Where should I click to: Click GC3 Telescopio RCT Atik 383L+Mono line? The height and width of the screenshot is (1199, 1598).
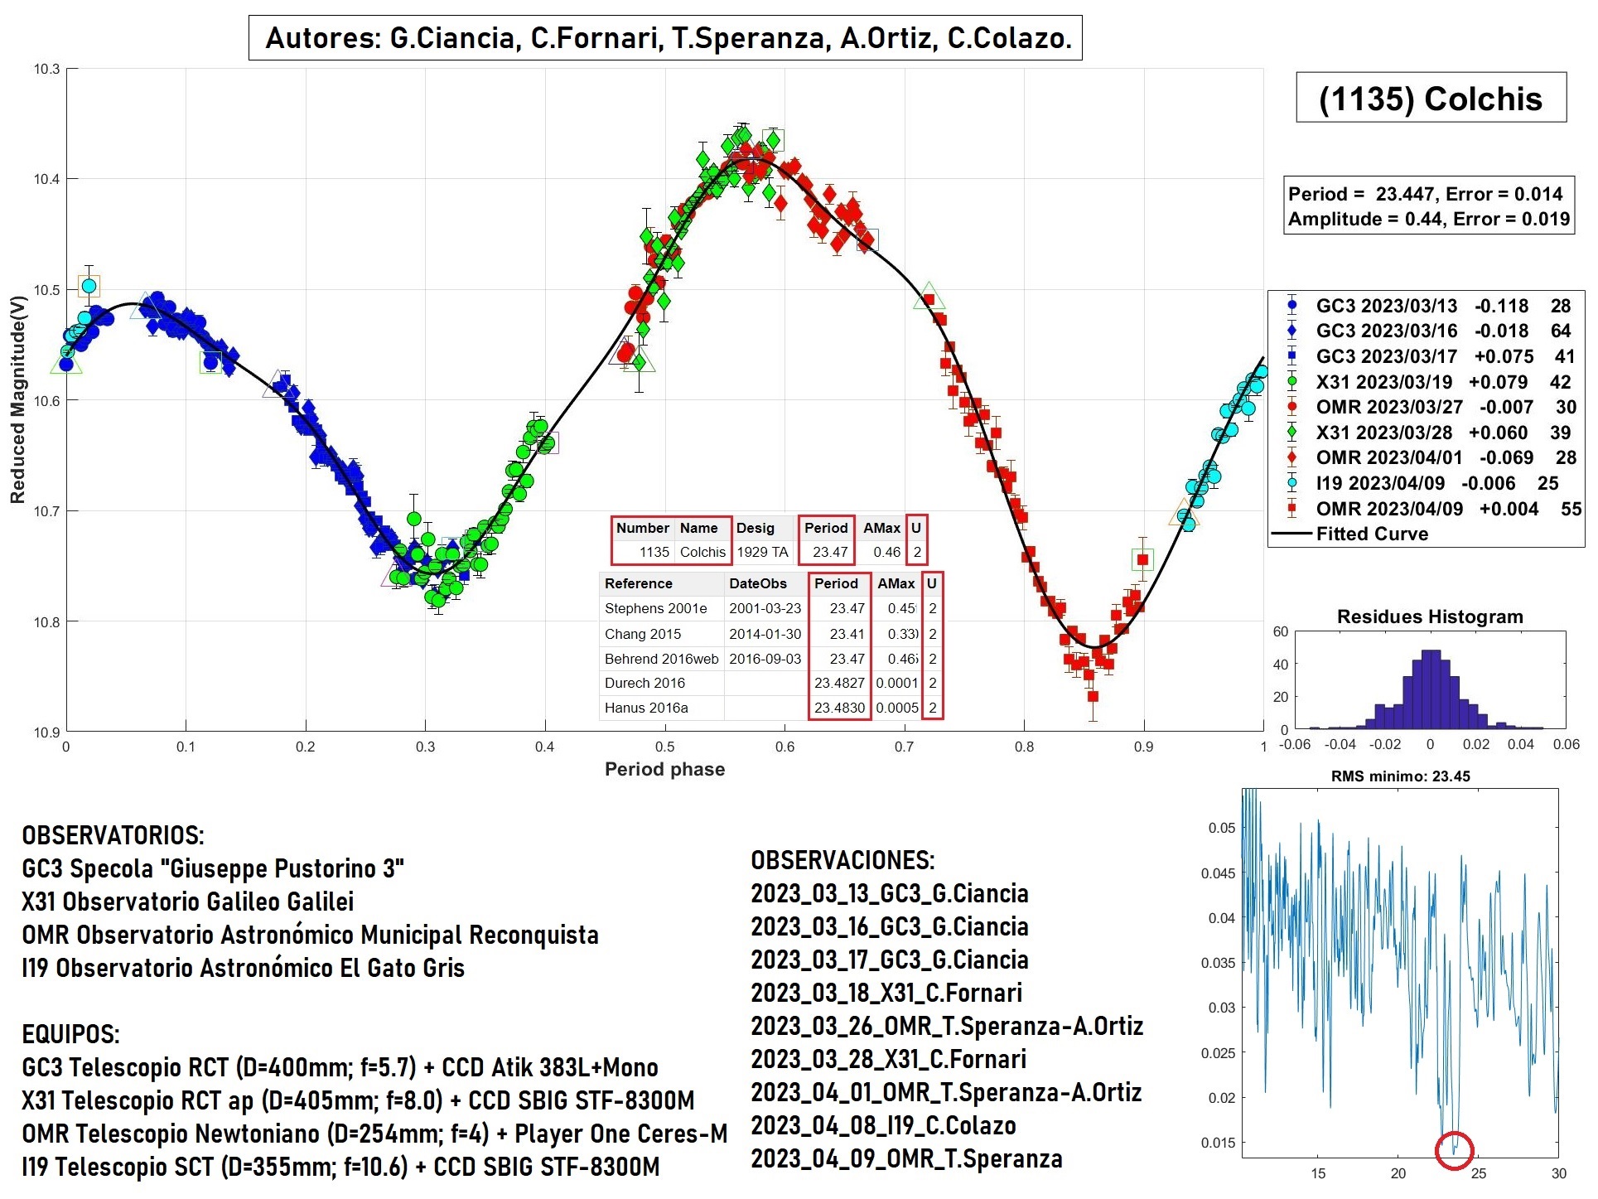(x=340, y=1067)
